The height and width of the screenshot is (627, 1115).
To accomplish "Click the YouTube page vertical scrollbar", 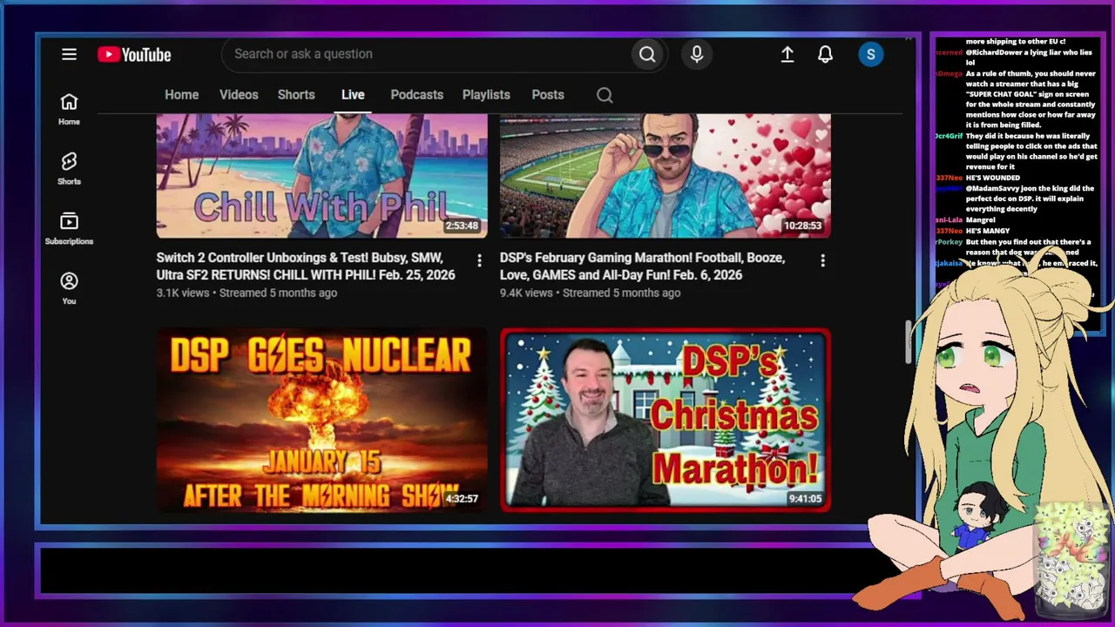I will [x=909, y=341].
